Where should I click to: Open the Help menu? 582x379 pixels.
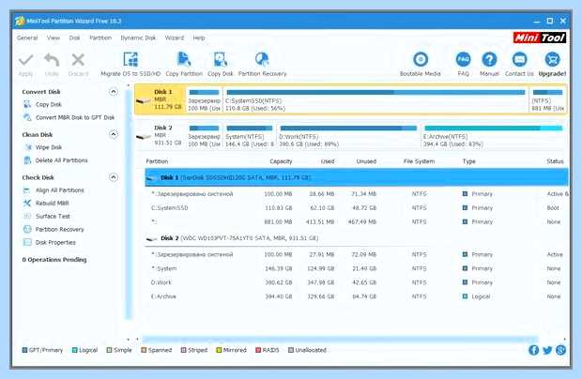199,38
